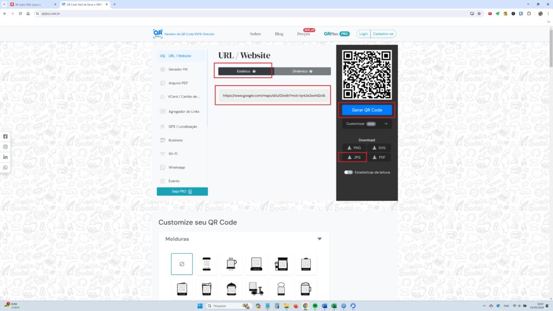Viewport: 553px width, 311px height.
Task: Open Excel from the taskbar
Action: (334, 306)
